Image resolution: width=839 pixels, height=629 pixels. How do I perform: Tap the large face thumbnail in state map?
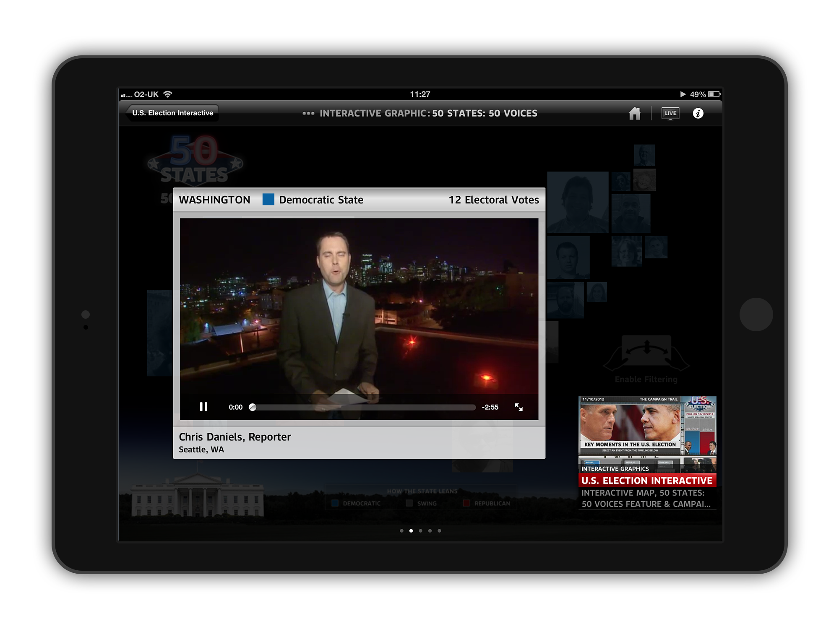578,202
